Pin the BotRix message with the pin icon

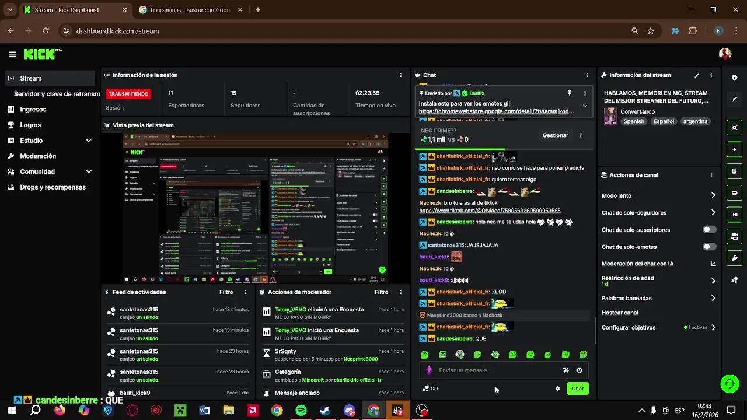click(570, 93)
